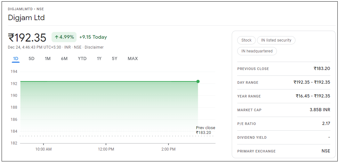339x163 pixels.
Task: Select the 1D time range tab
Action: [x=16, y=58]
